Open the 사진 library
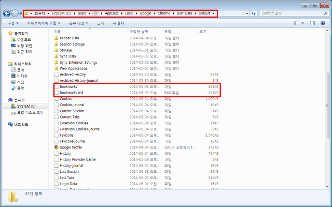The image size is (332, 207). pyautogui.click(x=21, y=82)
